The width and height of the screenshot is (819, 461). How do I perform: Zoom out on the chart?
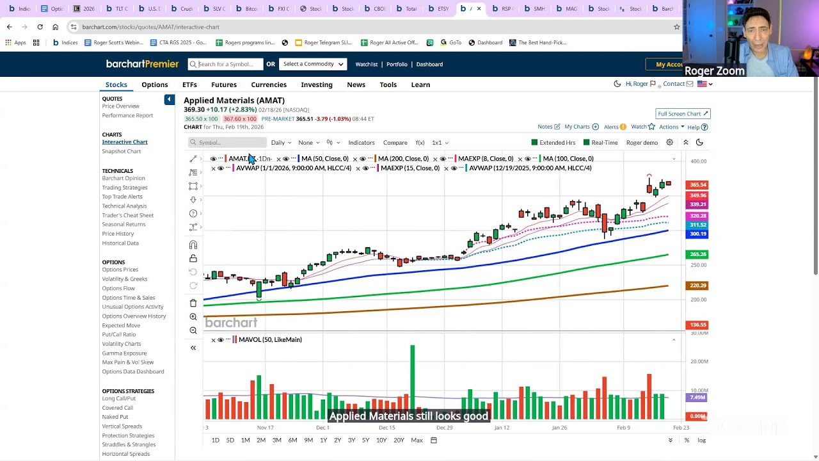[193, 330]
